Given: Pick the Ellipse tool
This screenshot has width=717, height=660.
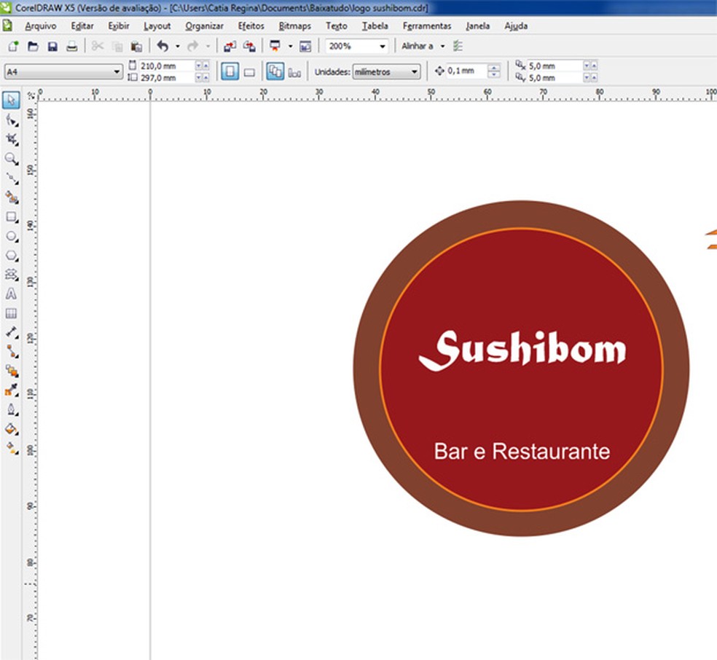Looking at the screenshot, I should pos(11,237).
